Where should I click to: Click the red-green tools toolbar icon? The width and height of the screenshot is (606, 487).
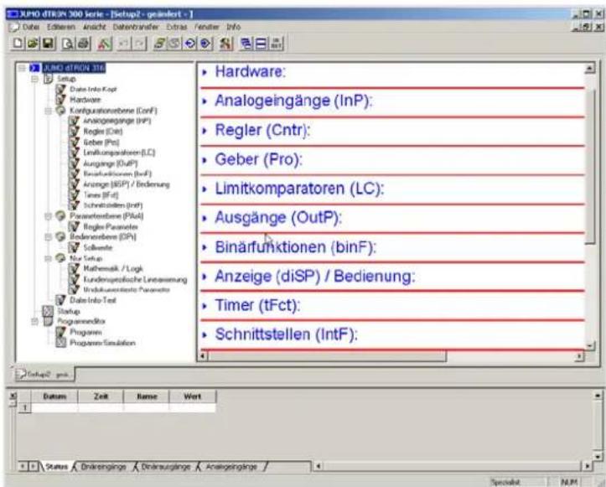(x=105, y=44)
